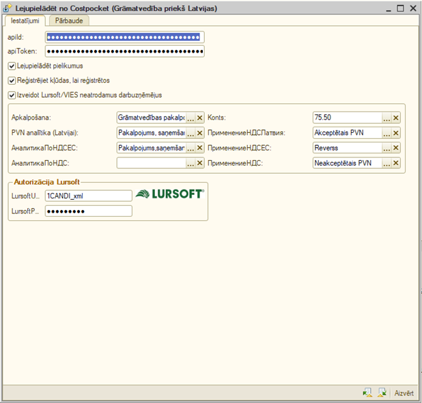422x403 pixels.
Task: Clear Neakceptētais PVN value
Action: (x=396, y=164)
